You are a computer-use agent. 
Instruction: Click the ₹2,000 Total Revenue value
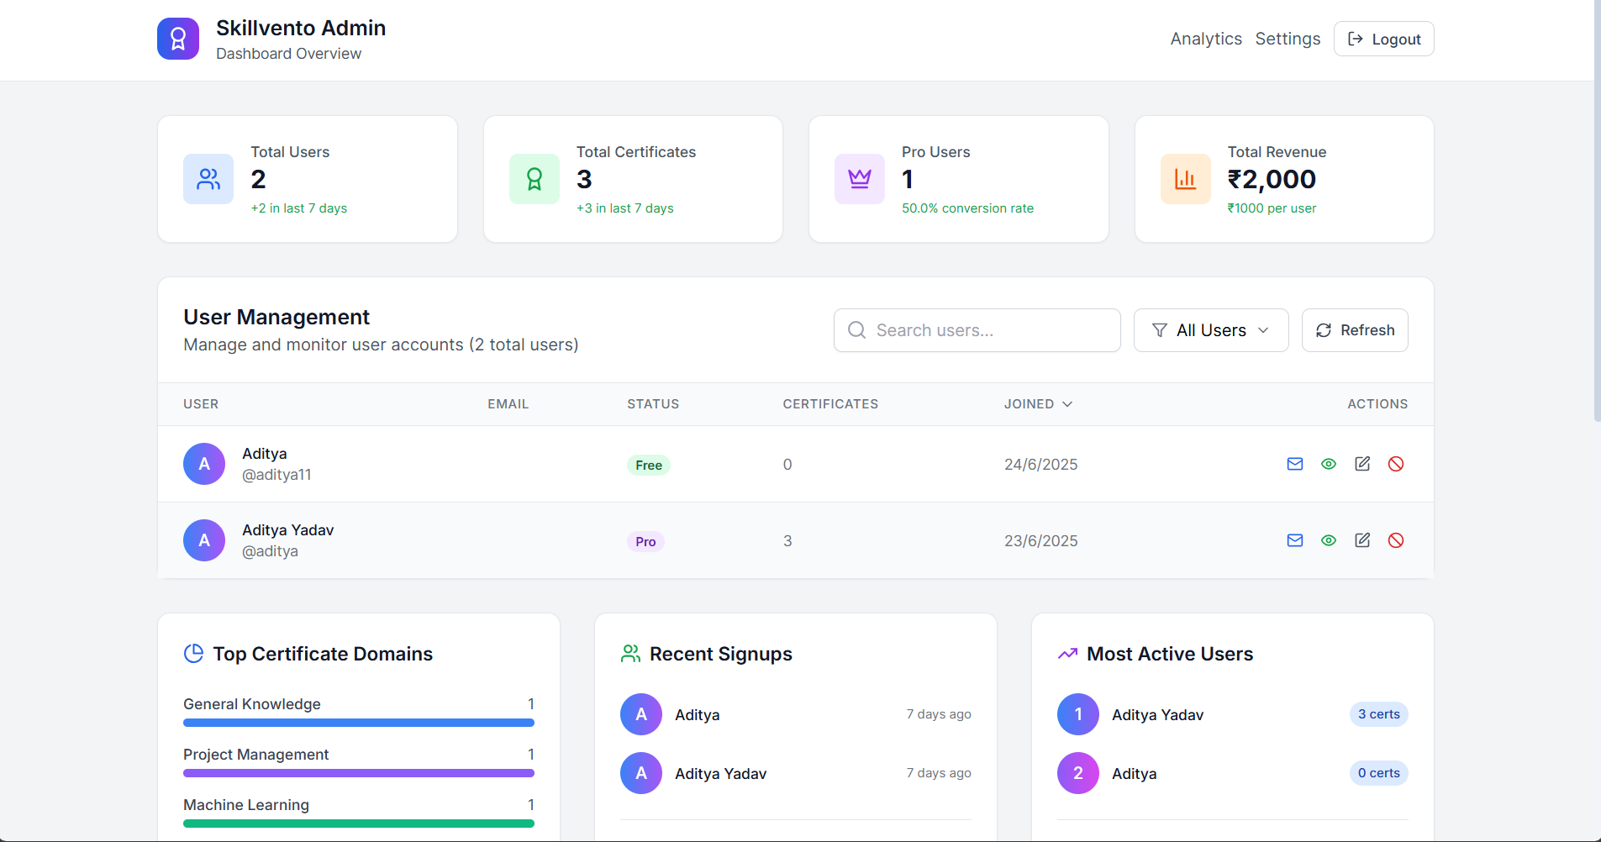[1272, 179]
